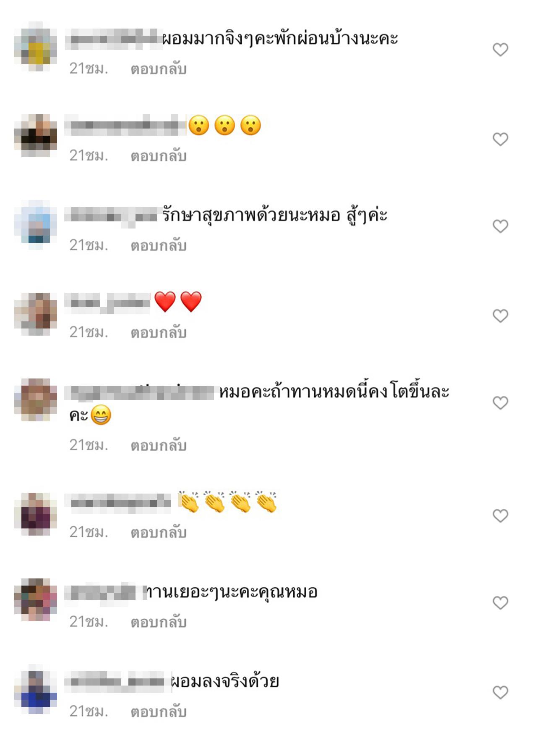Open the avatar beside the red hearts comment
The height and width of the screenshot is (741, 537).
pos(36,314)
